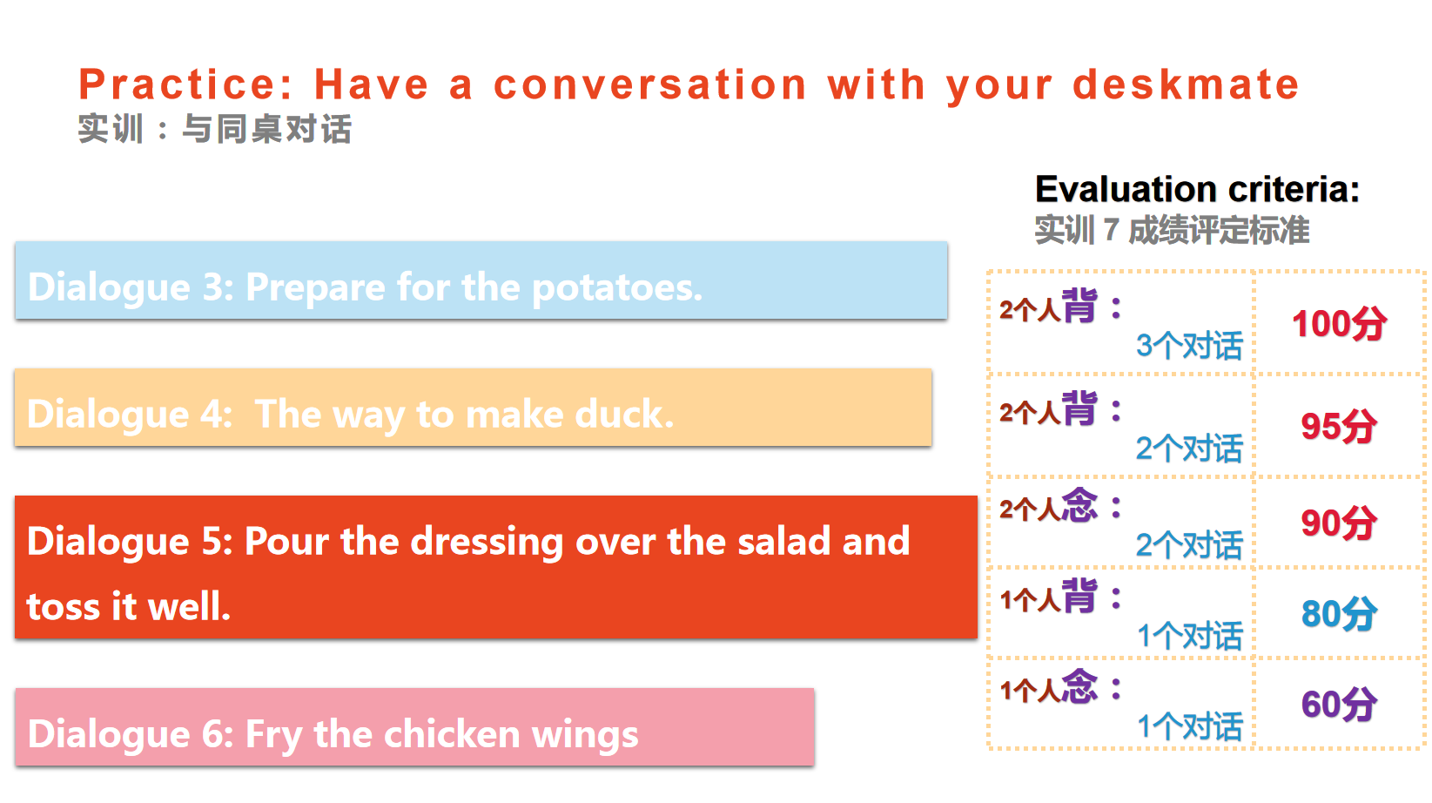Click 2个对话 text in the 95分 row
This screenshot has width=1432, height=803.
1189,449
